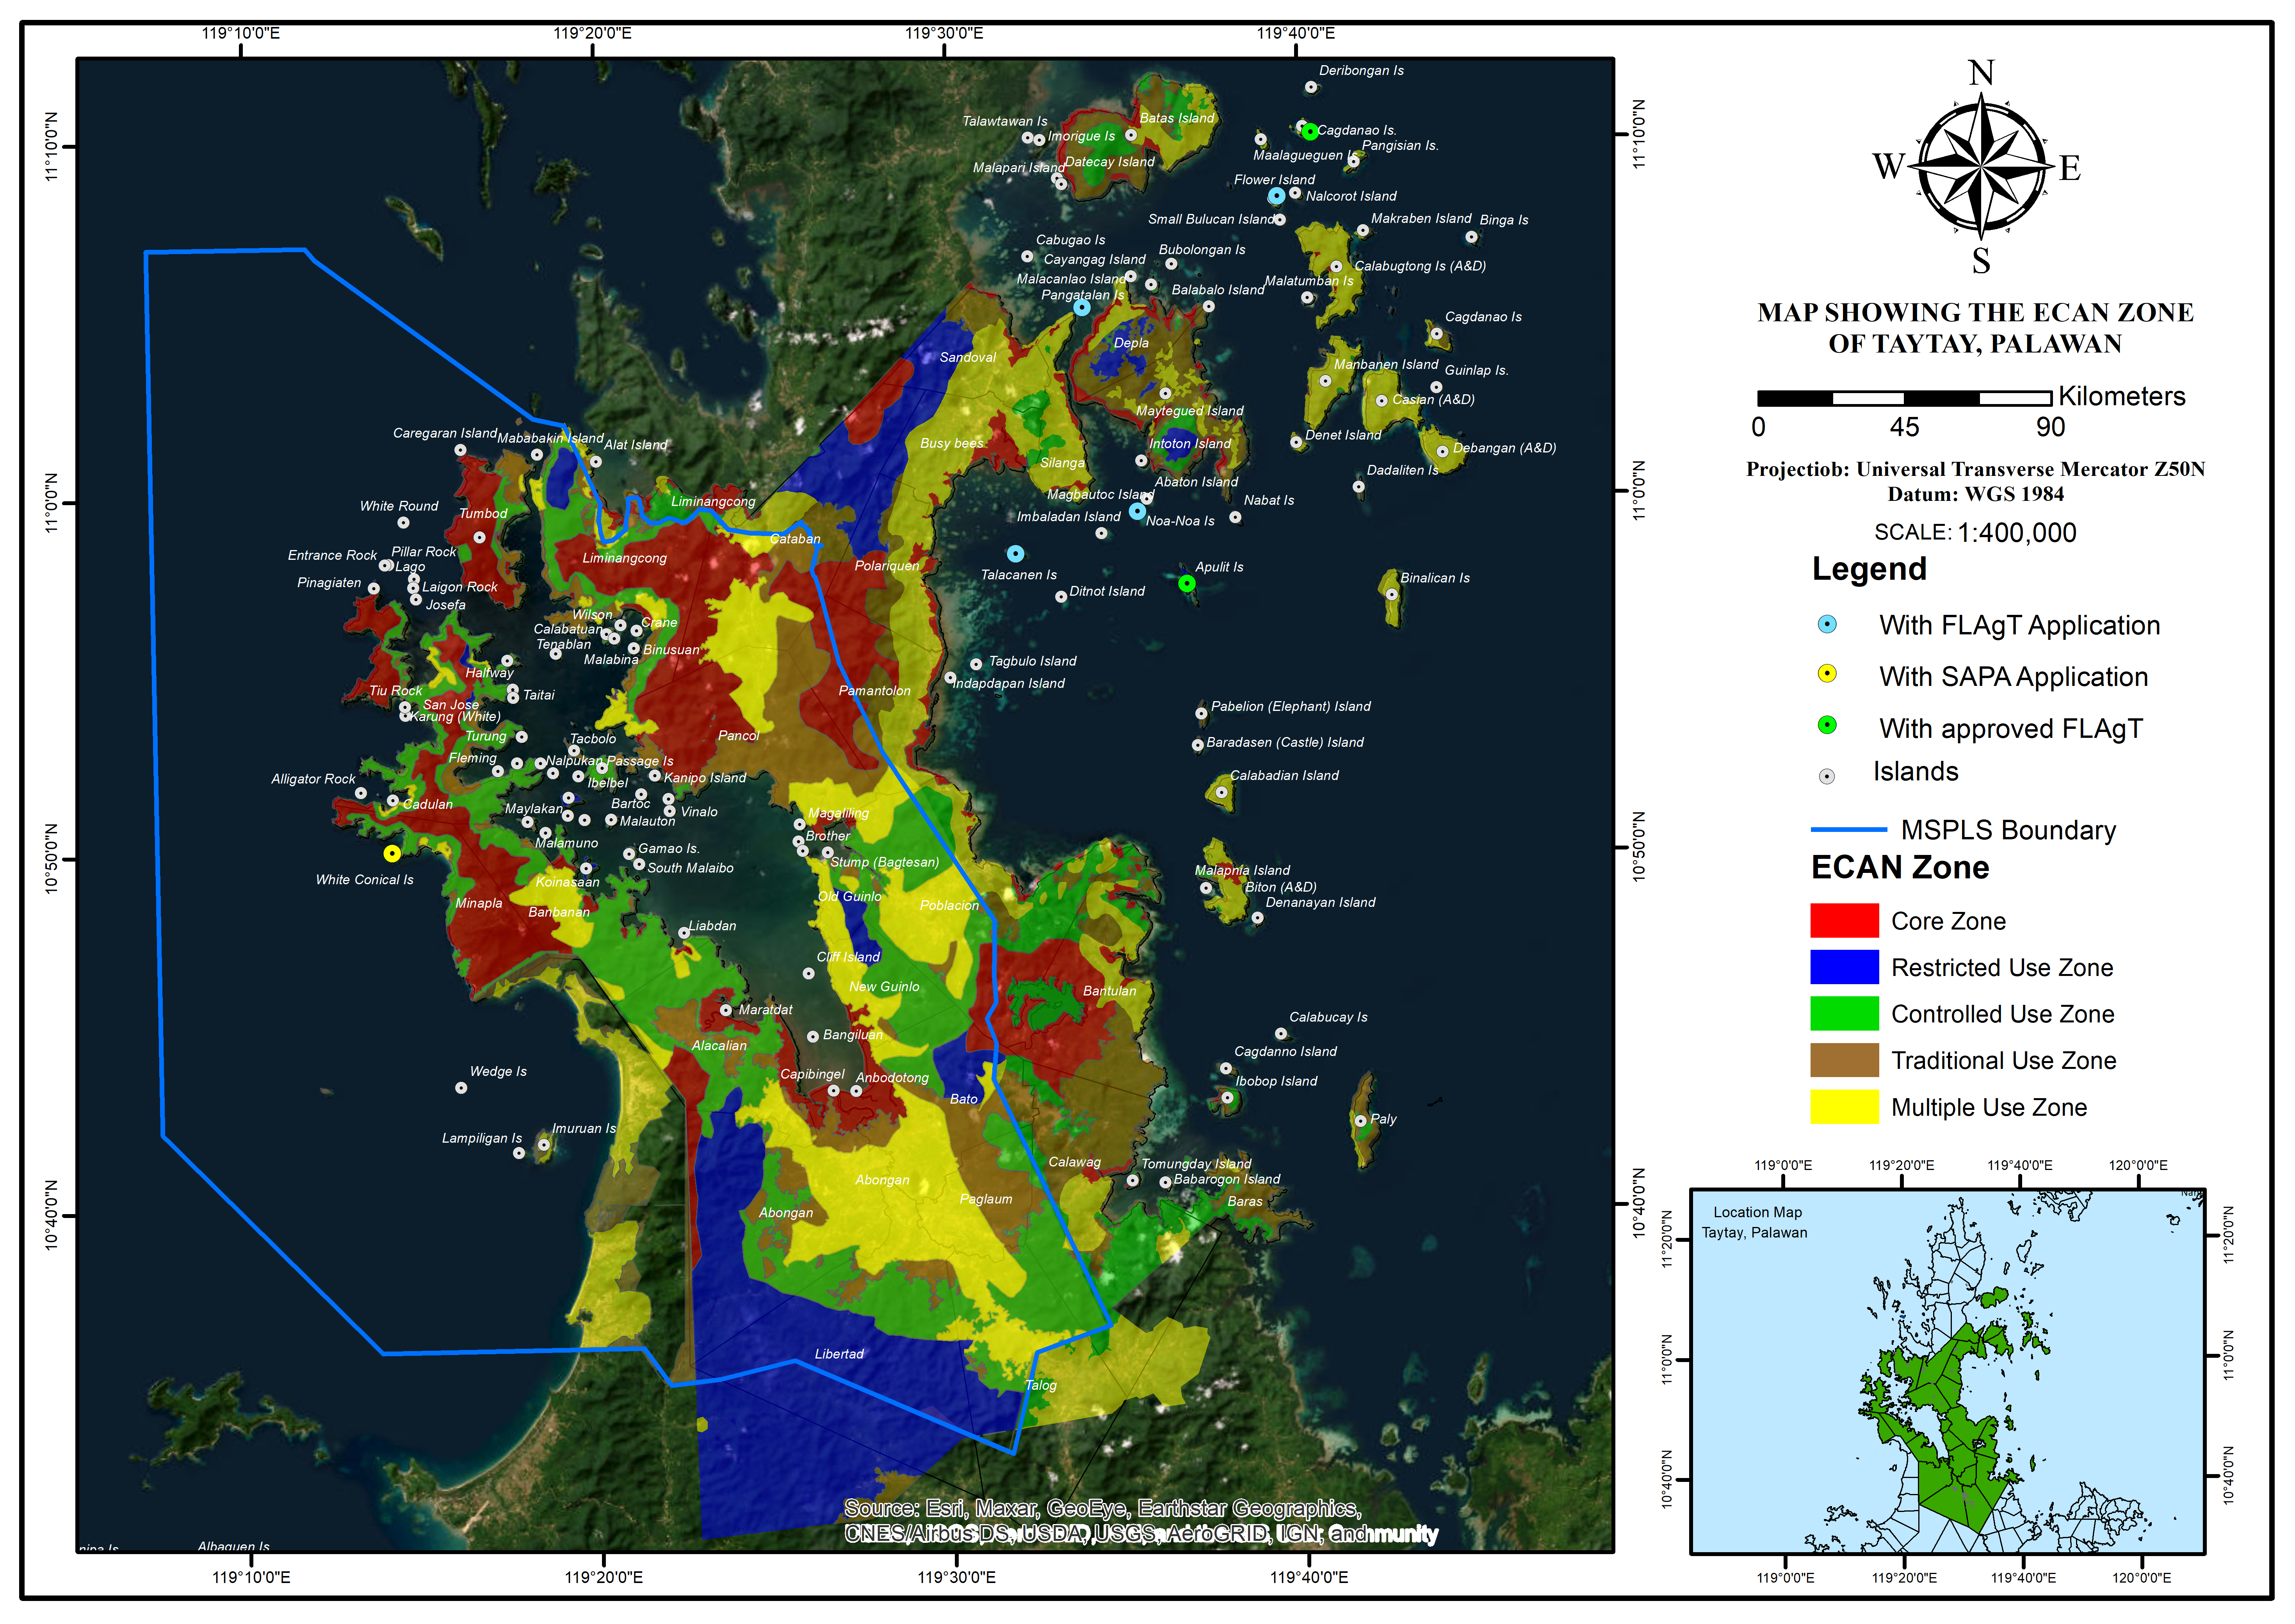The width and height of the screenshot is (2295, 1624).
Task: Click the Legend heading
Action: (1869, 569)
